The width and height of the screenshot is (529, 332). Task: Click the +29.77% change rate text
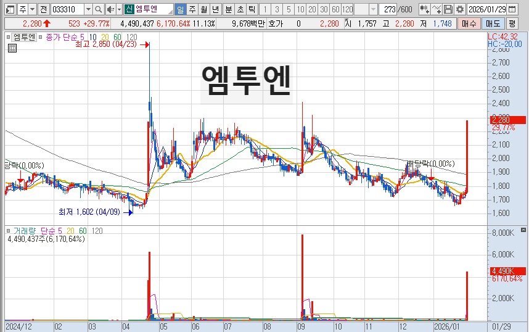[x=96, y=23]
